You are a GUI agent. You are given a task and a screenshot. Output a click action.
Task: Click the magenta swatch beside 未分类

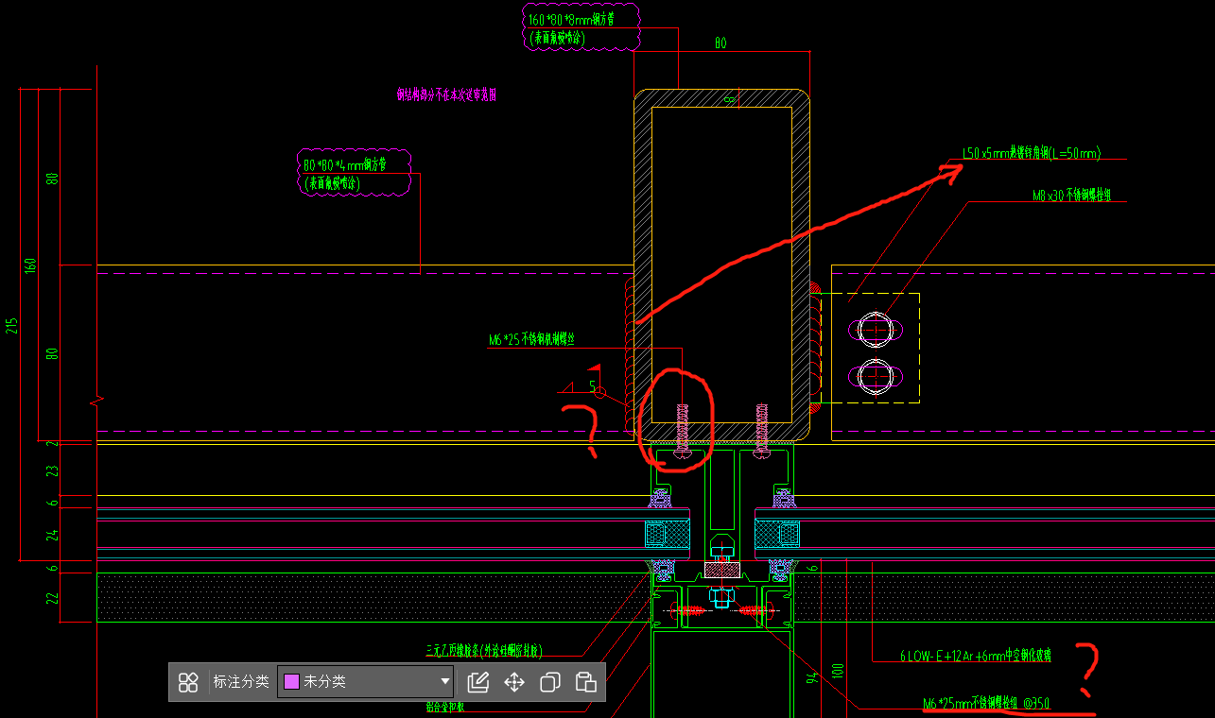tap(292, 681)
